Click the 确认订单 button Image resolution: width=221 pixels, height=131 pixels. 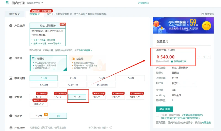click(x=164, y=109)
